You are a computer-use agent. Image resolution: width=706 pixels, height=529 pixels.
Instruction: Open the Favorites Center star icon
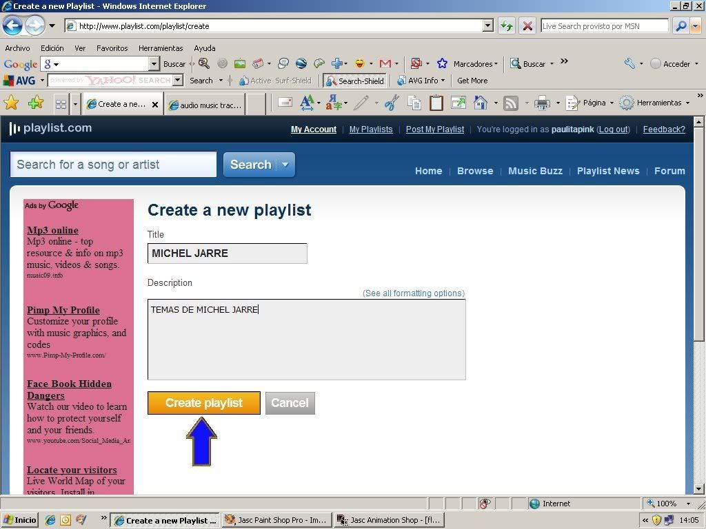pyautogui.click(x=12, y=103)
